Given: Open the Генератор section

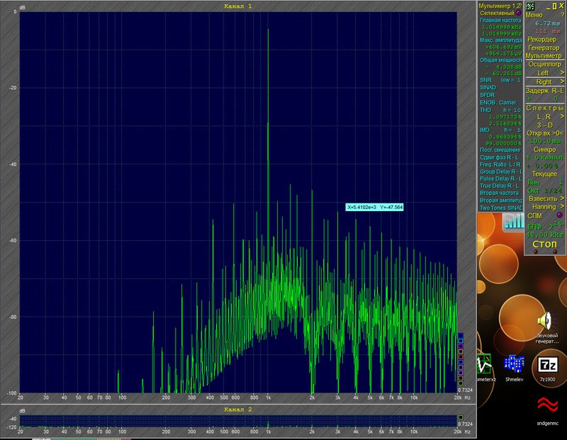Looking at the screenshot, I should click(x=544, y=47).
